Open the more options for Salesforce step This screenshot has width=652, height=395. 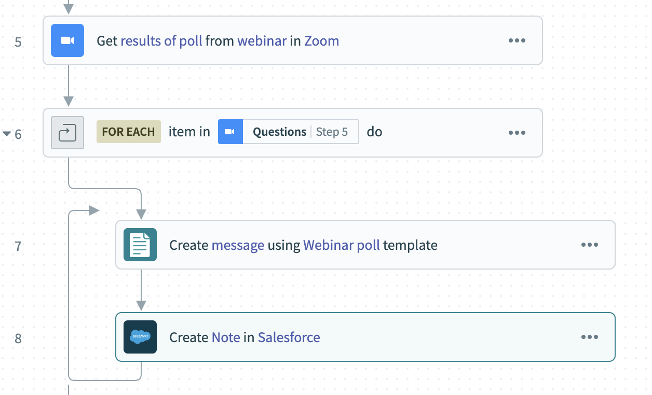pos(589,337)
